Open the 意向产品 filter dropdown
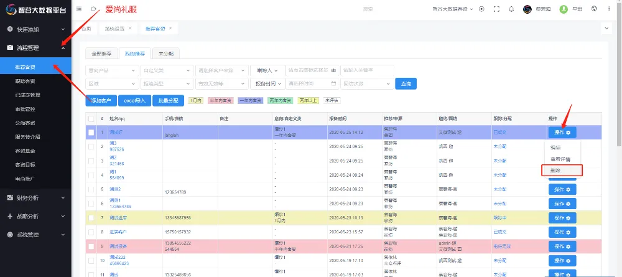Image resolution: width=622 pixels, height=277 pixels. 111,70
